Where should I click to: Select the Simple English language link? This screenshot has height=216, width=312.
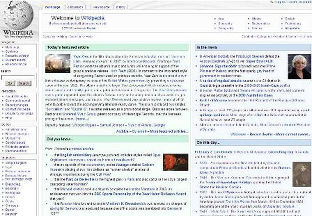(x=16, y=163)
